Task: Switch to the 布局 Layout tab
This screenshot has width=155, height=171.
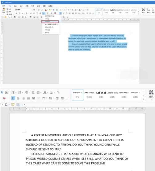Action: 27,6
